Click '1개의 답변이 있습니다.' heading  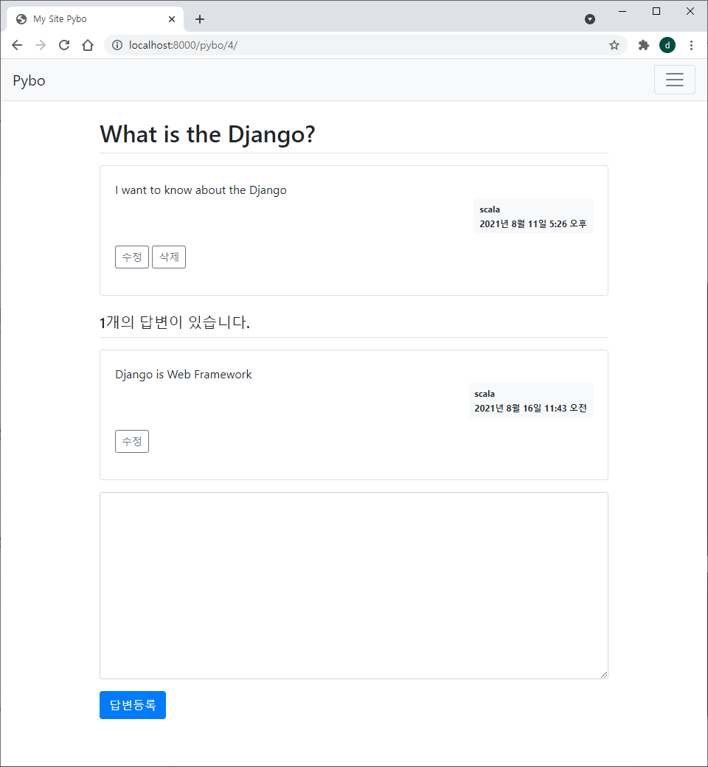pos(175,322)
